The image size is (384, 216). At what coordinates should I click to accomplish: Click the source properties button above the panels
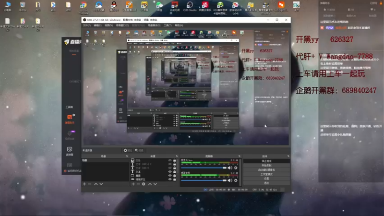(x=128, y=150)
